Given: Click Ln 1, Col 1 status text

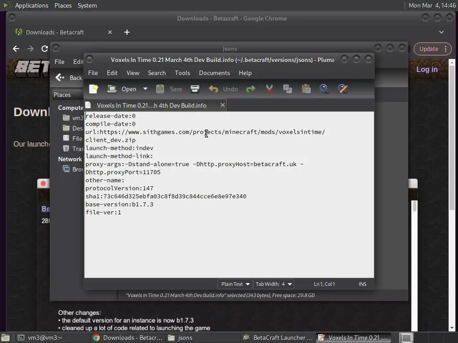Looking at the screenshot, I should 324,284.
